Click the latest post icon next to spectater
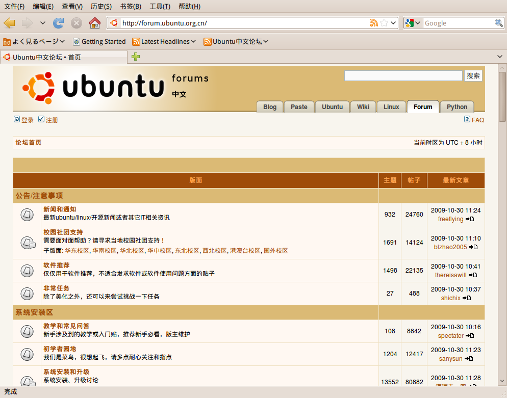The height and width of the screenshot is (398, 507). [x=470, y=336]
